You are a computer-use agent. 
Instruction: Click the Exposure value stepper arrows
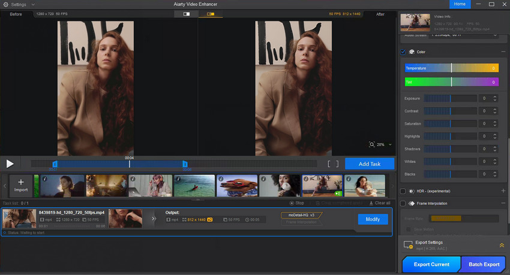pyautogui.click(x=495, y=98)
